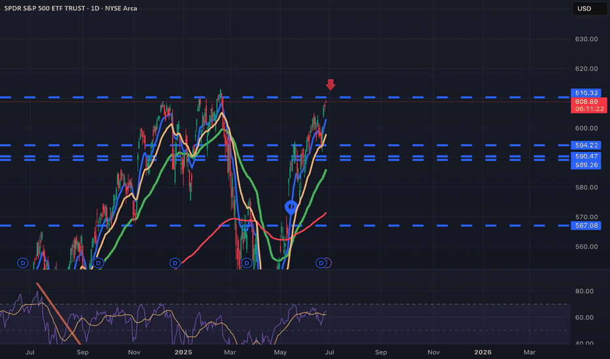Click the 630.00 price scale label

[586, 39]
